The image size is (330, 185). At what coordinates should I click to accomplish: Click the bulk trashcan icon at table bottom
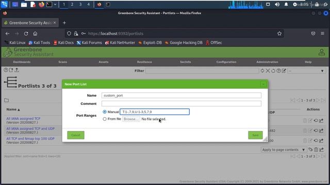(x=316, y=150)
